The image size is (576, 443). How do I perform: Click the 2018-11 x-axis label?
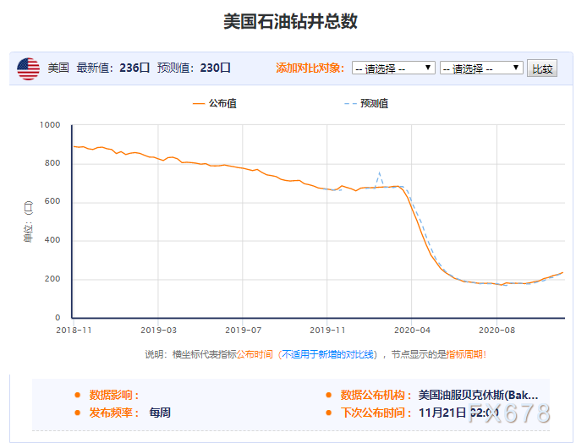(74, 331)
